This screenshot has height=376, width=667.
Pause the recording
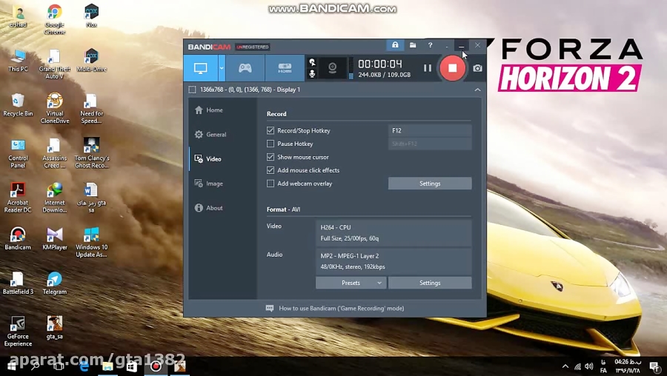(428, 68)
